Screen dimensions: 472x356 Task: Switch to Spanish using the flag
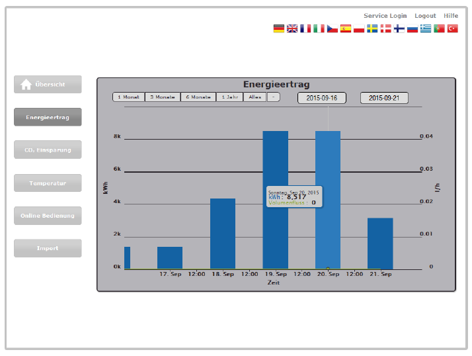346,28
